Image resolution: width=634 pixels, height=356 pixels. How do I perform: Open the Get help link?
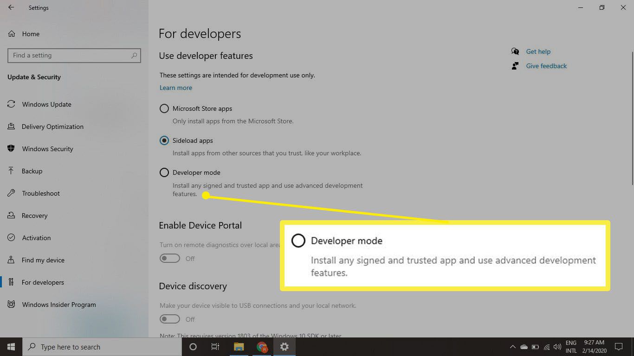[x=538, y=51]
